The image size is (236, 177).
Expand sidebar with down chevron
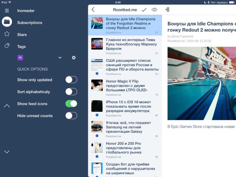(x=7, y=152)
